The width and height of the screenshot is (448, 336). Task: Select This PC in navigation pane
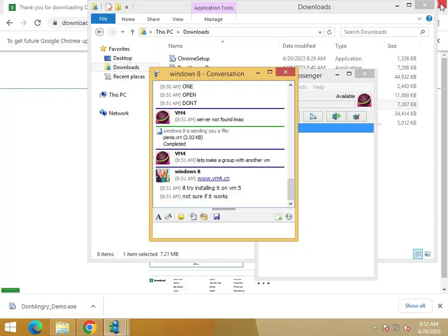pyautogui.click(x=117, y=94)
